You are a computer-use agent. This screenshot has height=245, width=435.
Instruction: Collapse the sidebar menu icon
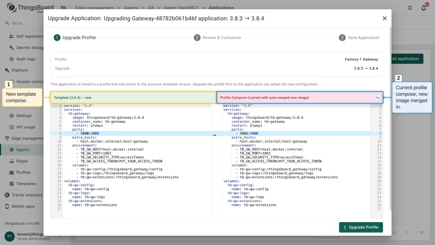coord(63,8)
